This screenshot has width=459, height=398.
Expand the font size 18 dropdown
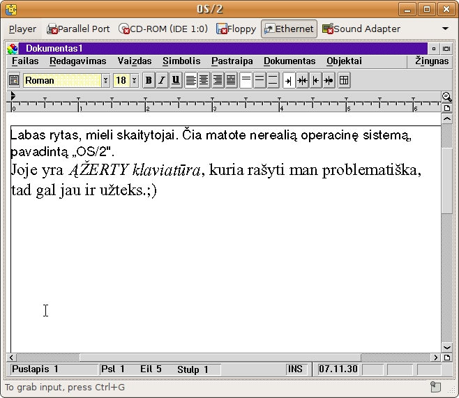pos(135,80)
